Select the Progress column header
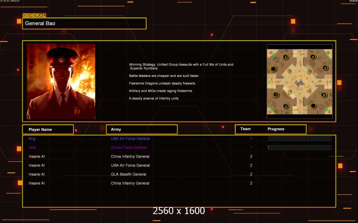Screen dimensions: 358x223 tap(276, 129)
